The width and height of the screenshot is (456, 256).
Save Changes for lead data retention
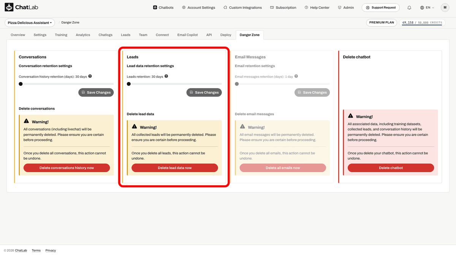tap(204, 93)
